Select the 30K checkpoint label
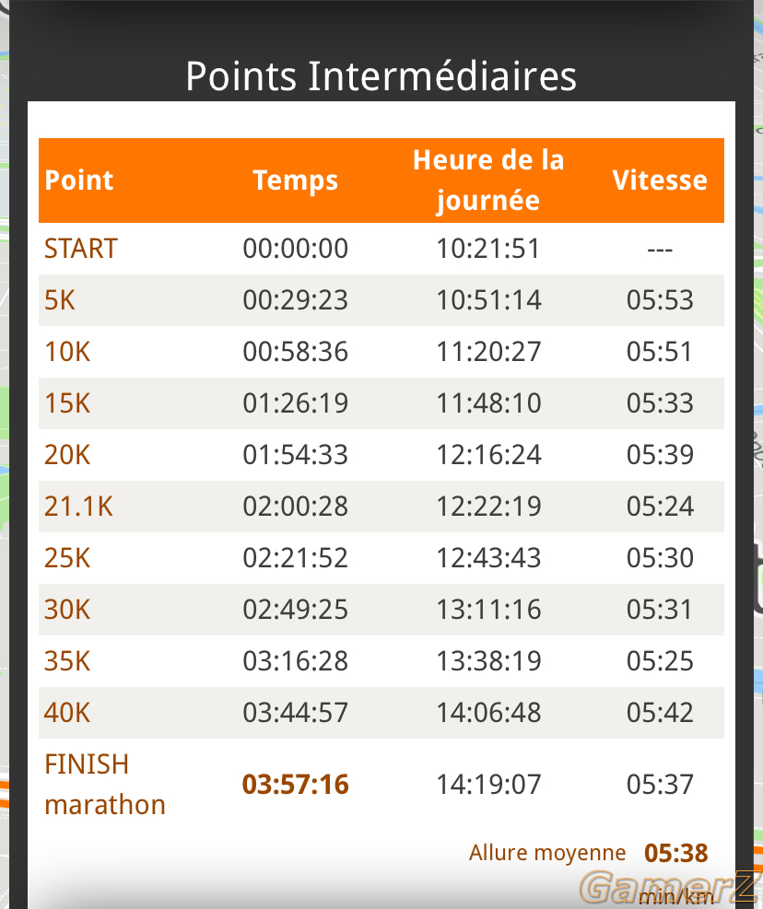763x909 pixels. pyautogui.click(x=67, y=610)
